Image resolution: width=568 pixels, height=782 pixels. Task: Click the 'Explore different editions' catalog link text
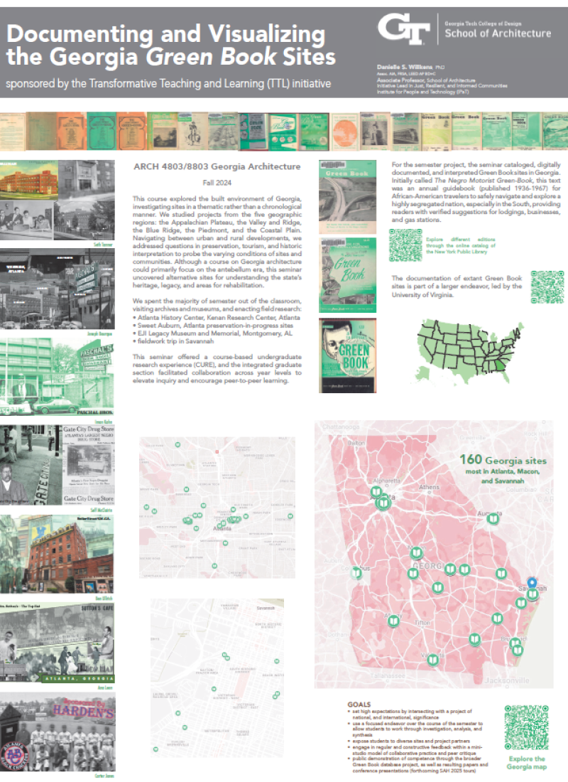tap(460, 245)
